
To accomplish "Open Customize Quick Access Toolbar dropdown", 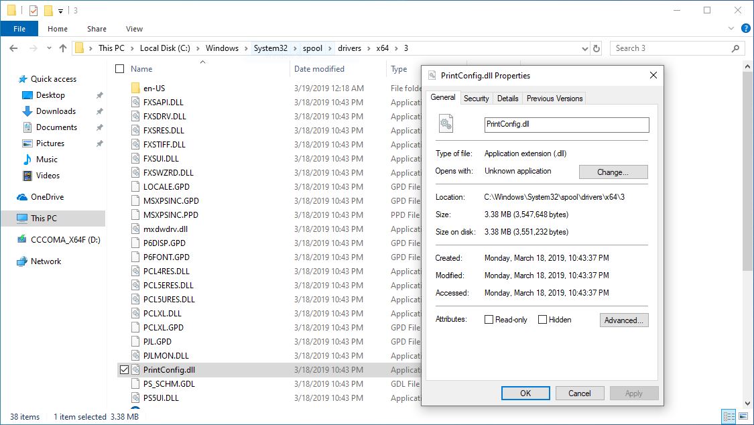I will point(60,11).
